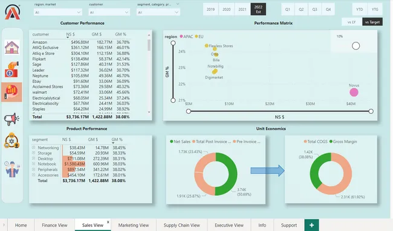
Task: Open the Supply Chain gear icon
Action: pos(11,140)
